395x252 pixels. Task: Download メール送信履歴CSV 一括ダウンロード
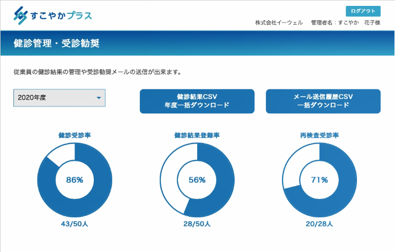(323, 101)
